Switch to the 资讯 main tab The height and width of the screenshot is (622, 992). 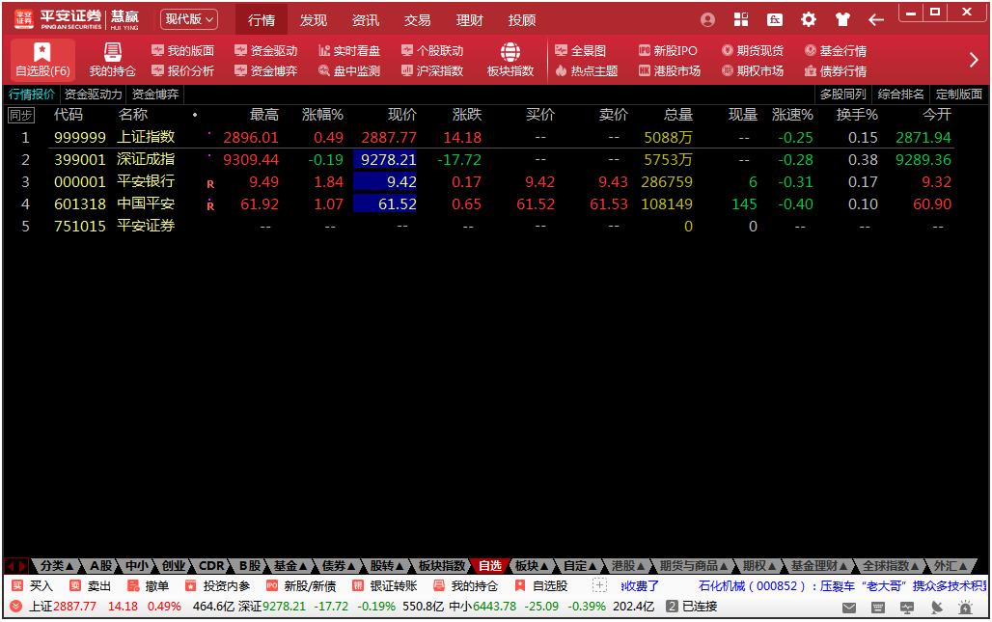coord(365,20)
